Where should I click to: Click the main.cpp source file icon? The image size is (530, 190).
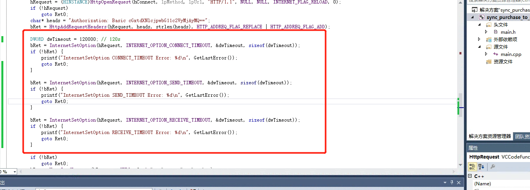[x=495, y=54]
